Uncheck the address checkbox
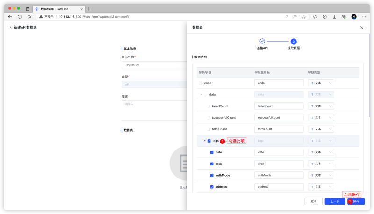Screen dimensions: 374x214 pyautogui.click(x=212, y=187)
